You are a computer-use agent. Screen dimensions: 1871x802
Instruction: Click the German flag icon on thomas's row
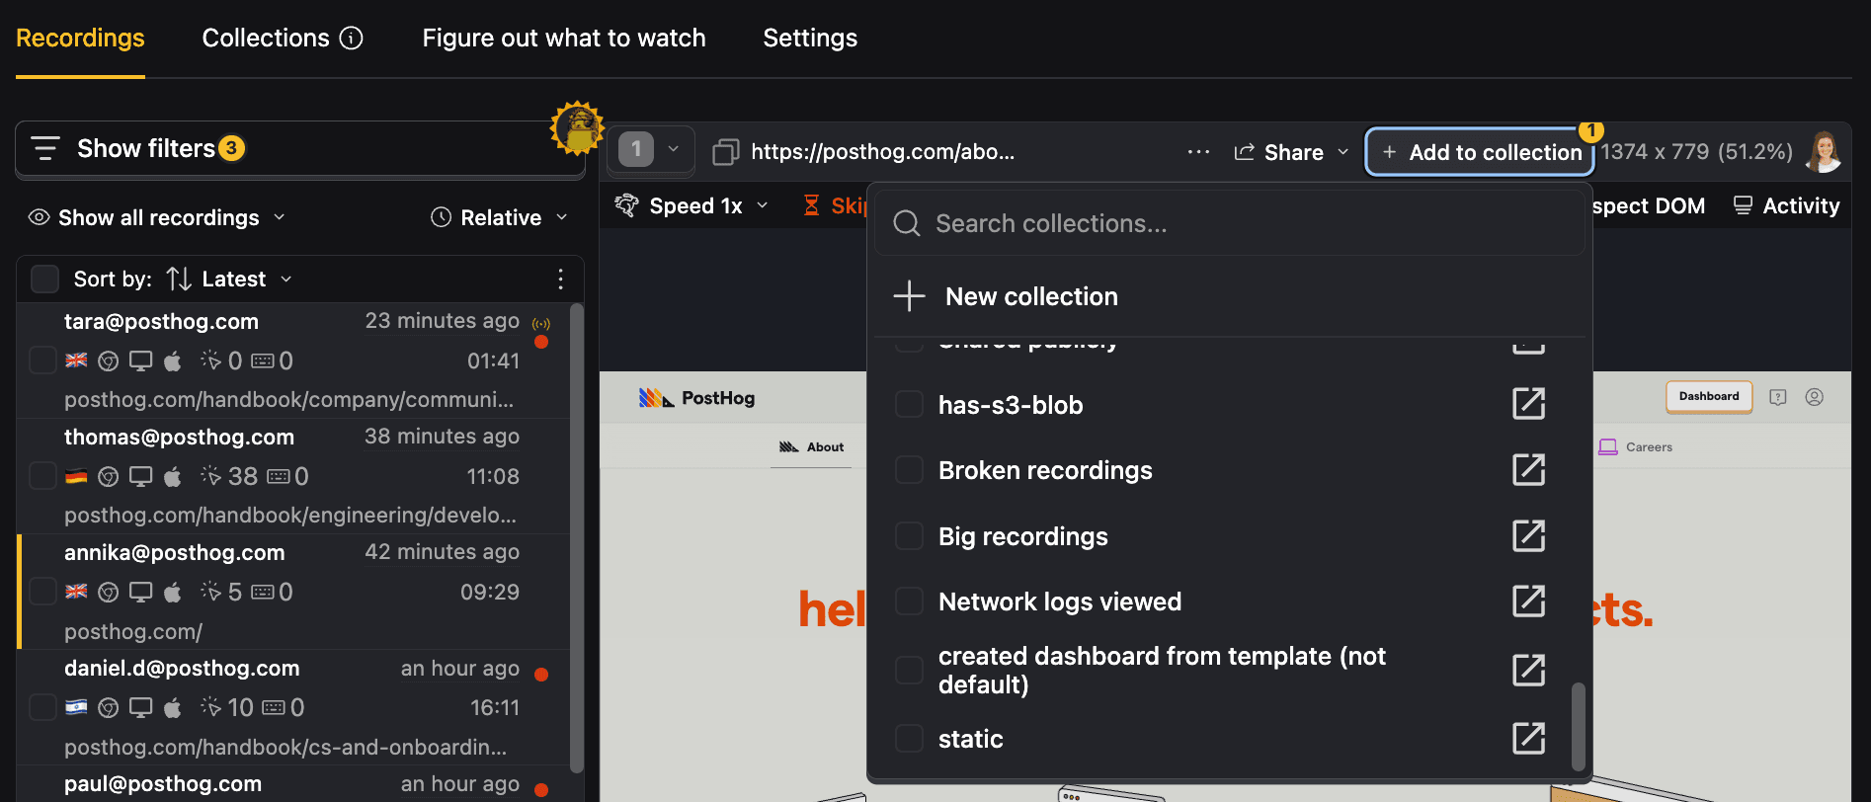[76, 476]
